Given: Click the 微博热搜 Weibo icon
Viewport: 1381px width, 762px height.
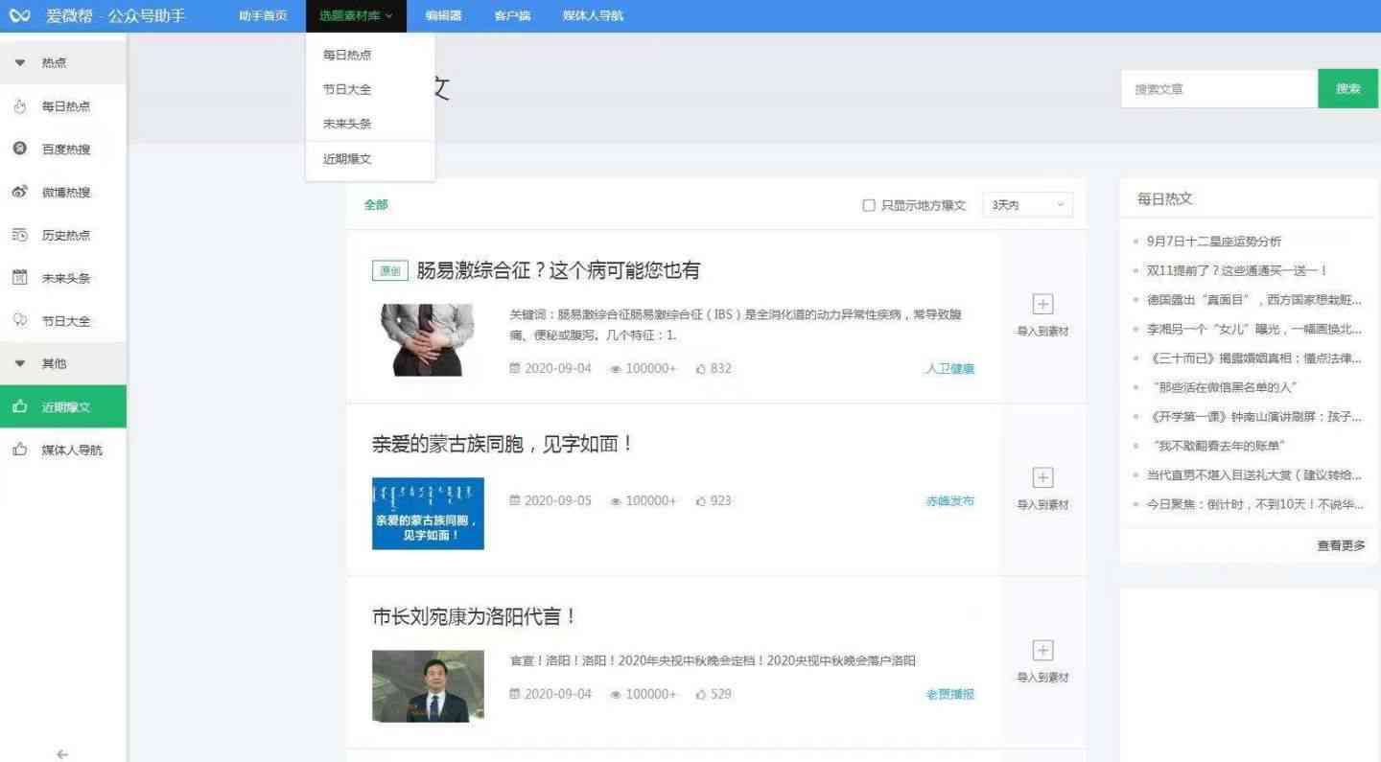Looking at the screenshot, I should 19,192.
